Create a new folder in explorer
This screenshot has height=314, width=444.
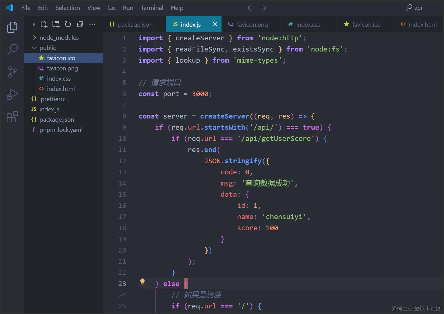tap(56, 24)
